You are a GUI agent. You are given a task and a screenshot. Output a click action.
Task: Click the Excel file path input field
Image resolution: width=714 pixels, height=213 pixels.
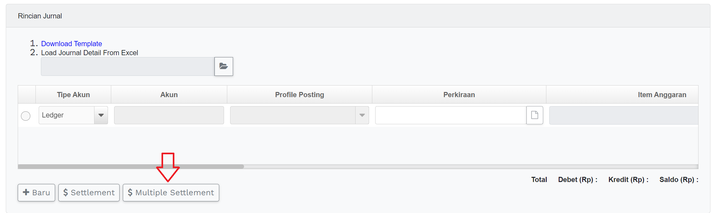click(128, 66)
